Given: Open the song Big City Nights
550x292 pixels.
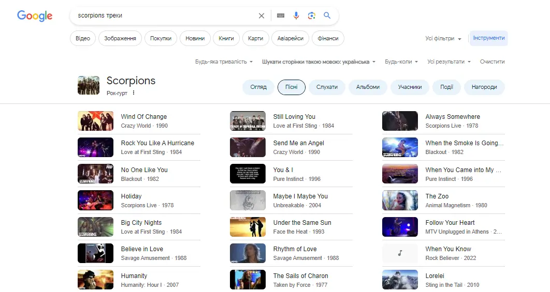Looking at the screenshot, I should click(139, 227).
